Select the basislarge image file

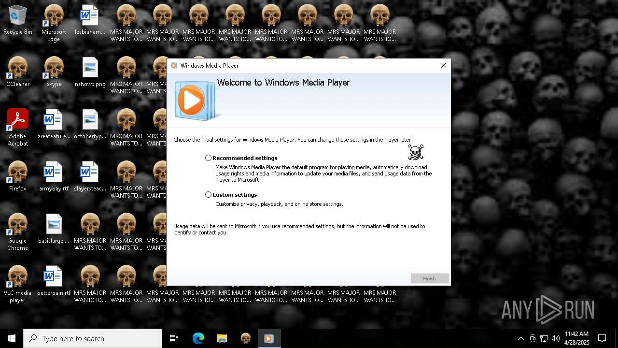click(54, 229)
